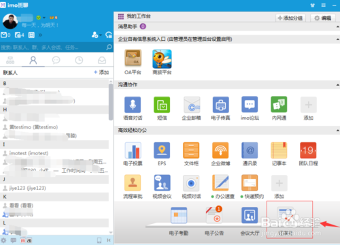Open 会议大厅 in bottom dock

[x=250, y=215]
